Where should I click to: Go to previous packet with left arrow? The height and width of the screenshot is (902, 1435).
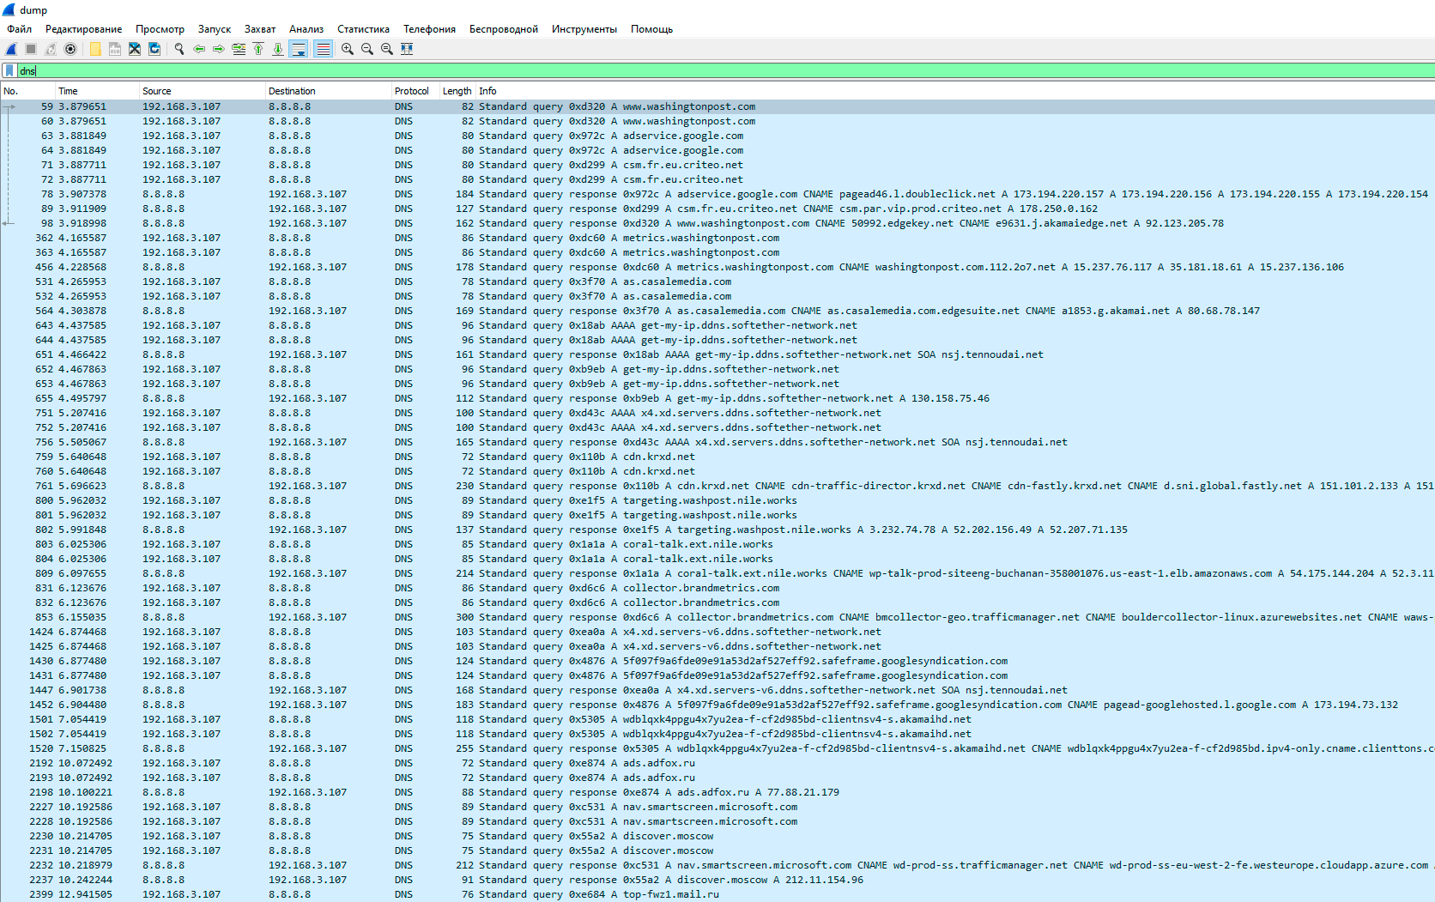199,49
